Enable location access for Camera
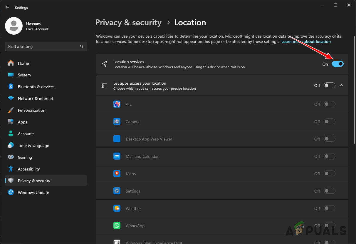Viewport: 356px width, 244px height. [329, 121]
